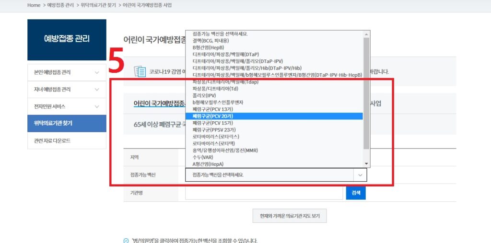Pick 파상풍/디프테리아/백일해(Tdap) option
Screen dimensions: 491x243
(x=274, y=82)
